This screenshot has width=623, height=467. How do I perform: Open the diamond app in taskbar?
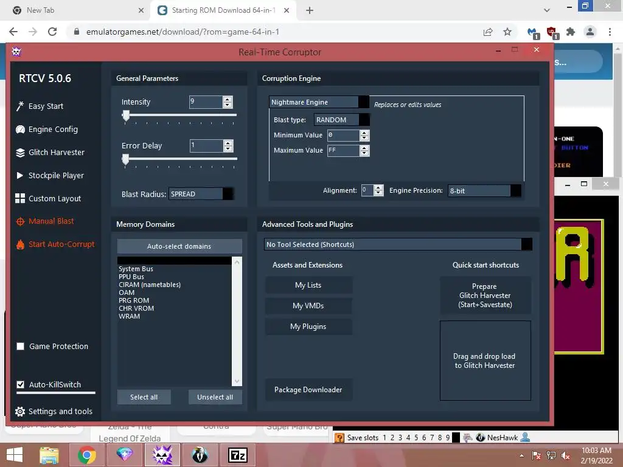pos(124,455)
